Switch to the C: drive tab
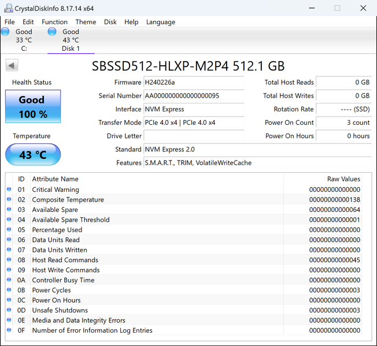377x346 pixels. click(x=24, y=40)
